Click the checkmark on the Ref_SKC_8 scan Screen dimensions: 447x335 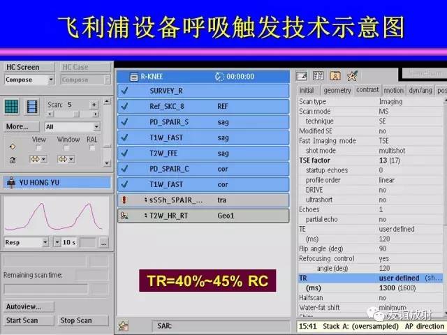click(x=124, y=106)
